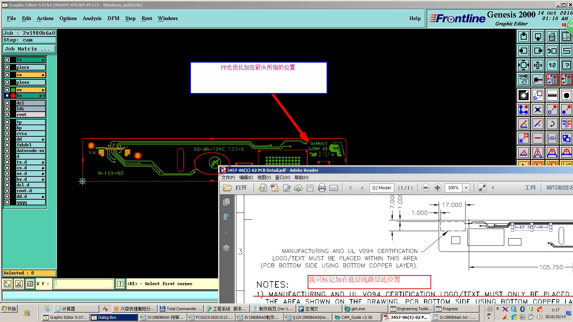Open the DFM menu
The width and height of the screenshot is (573, 322).
click(x=114, y=19)
